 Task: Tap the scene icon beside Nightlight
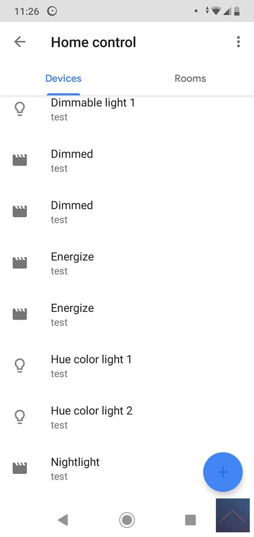(20, 468)
